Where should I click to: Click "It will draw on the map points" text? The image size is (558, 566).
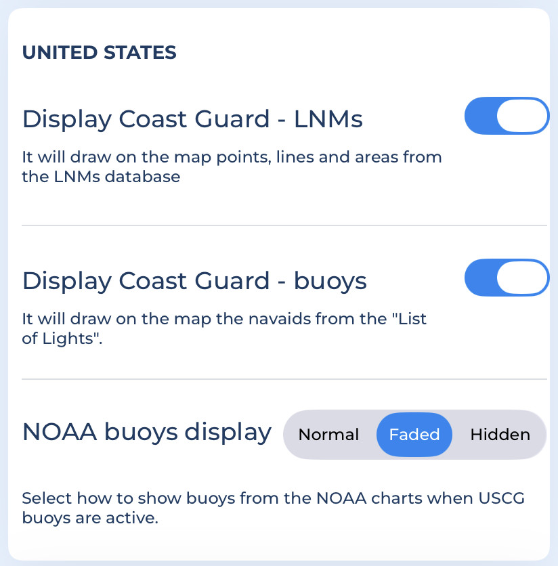[x=232, y=158]
